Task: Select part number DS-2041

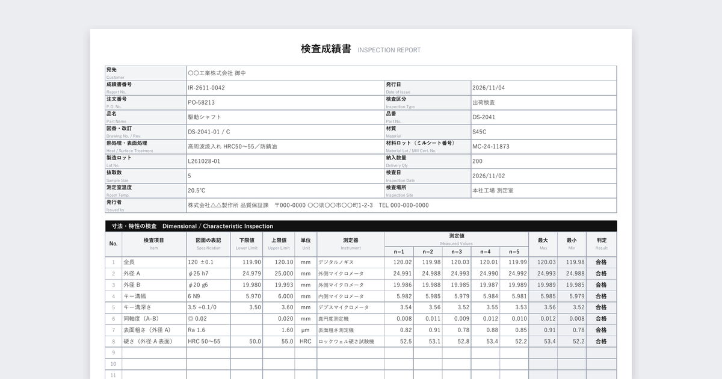Action: point(484,117)
